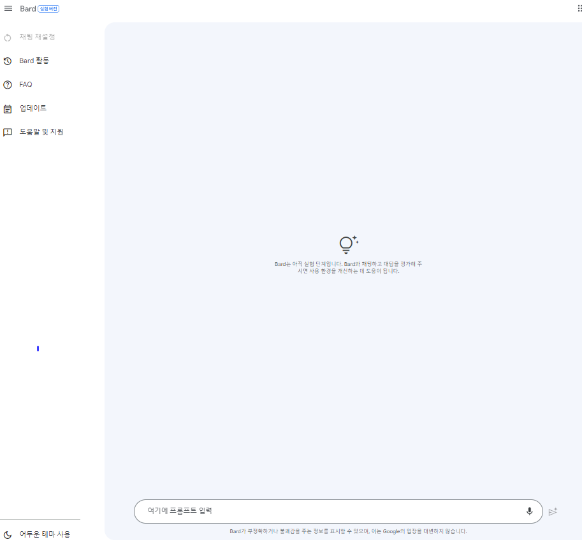Click the Google apps grid icon
Screen dimensions: 582x544
(x=579, y=8)
